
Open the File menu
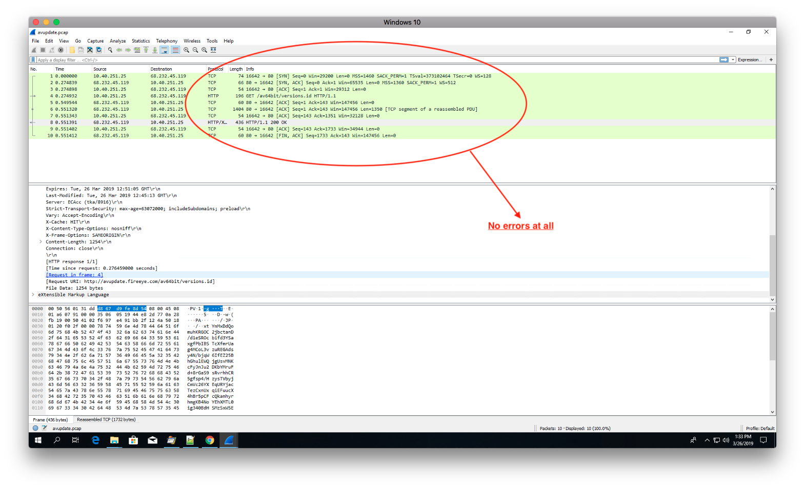(35, 41)
